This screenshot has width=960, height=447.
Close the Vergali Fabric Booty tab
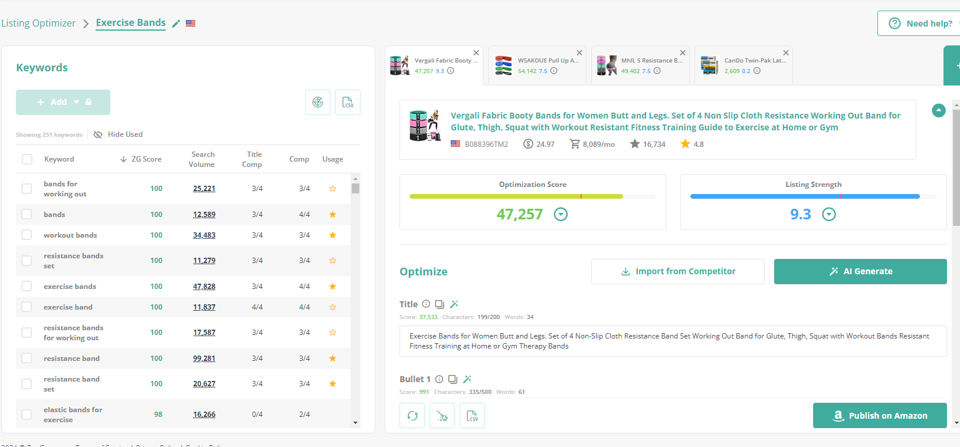click(x=476, y=53)
